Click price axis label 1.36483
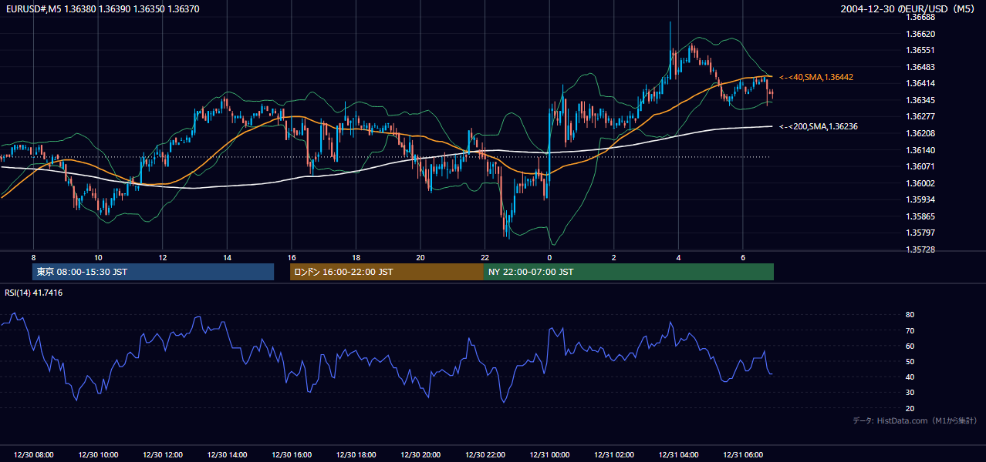Image resolution: width=986 pixels, height=462 pixels. tap(920, 67)
